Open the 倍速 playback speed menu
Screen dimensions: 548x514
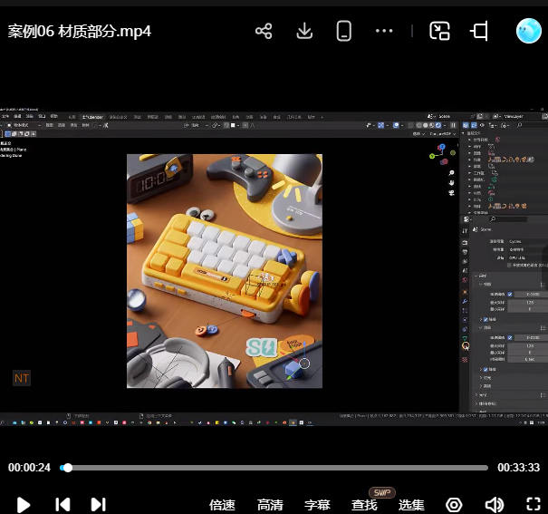pos(223,505)
